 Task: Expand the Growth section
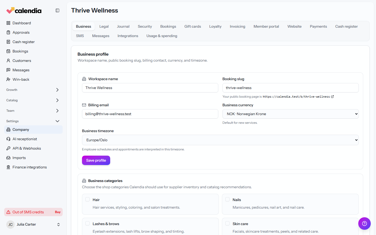point(33,90)
